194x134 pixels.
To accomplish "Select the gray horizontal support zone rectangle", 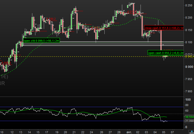I will [x=103, y=44].
